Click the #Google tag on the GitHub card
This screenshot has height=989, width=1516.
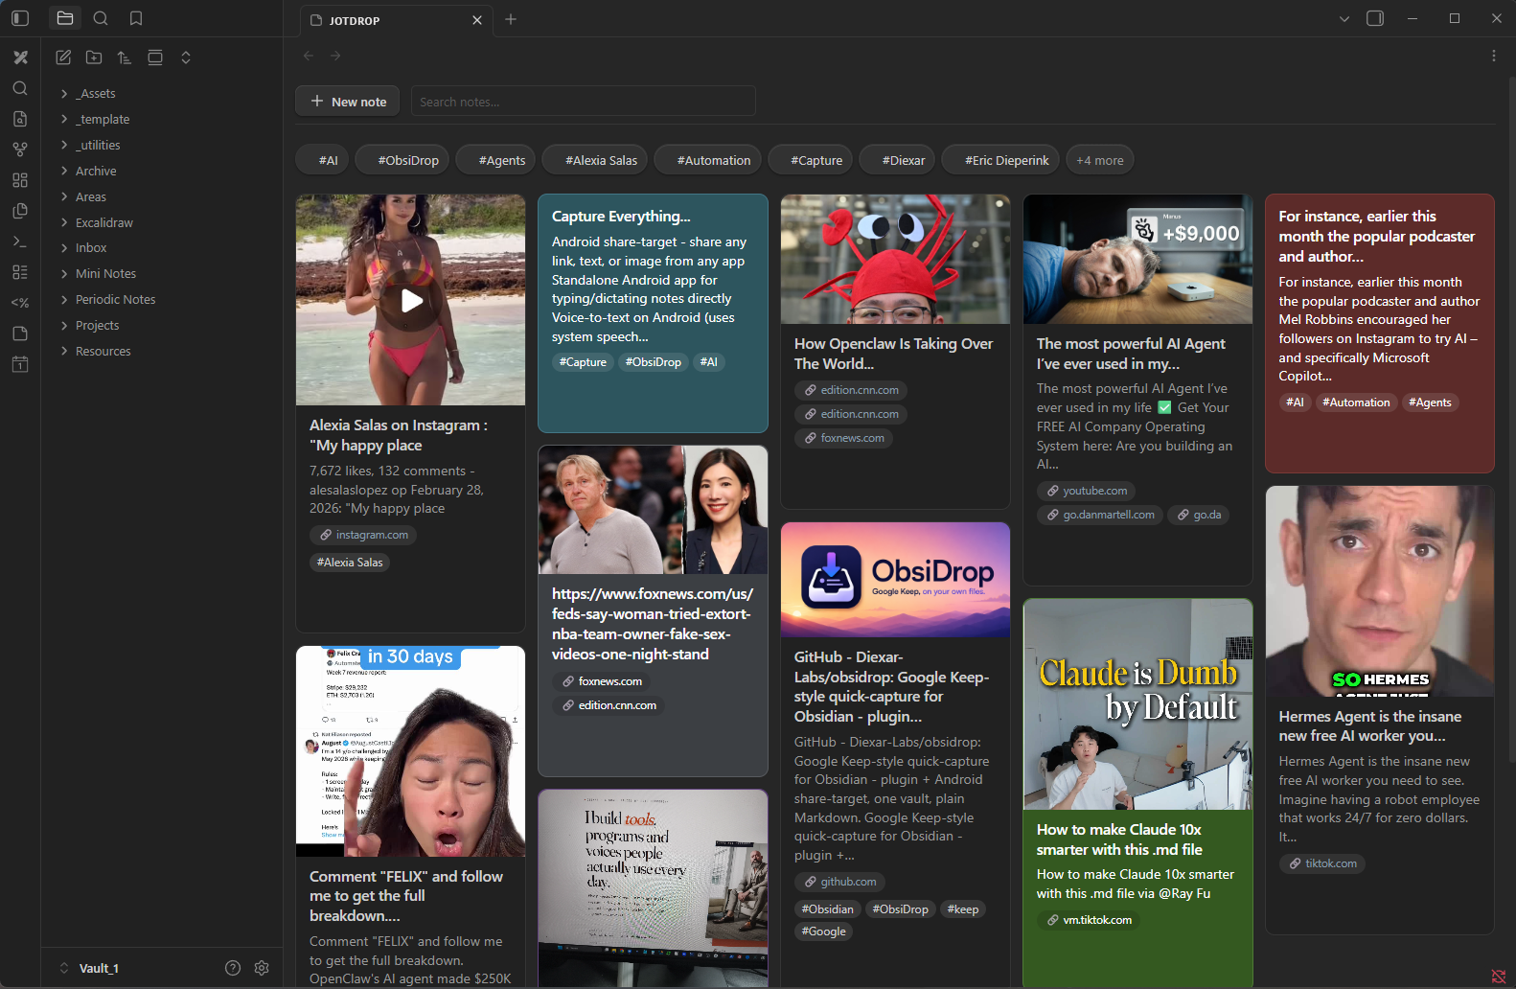click(x=823, y=931)
